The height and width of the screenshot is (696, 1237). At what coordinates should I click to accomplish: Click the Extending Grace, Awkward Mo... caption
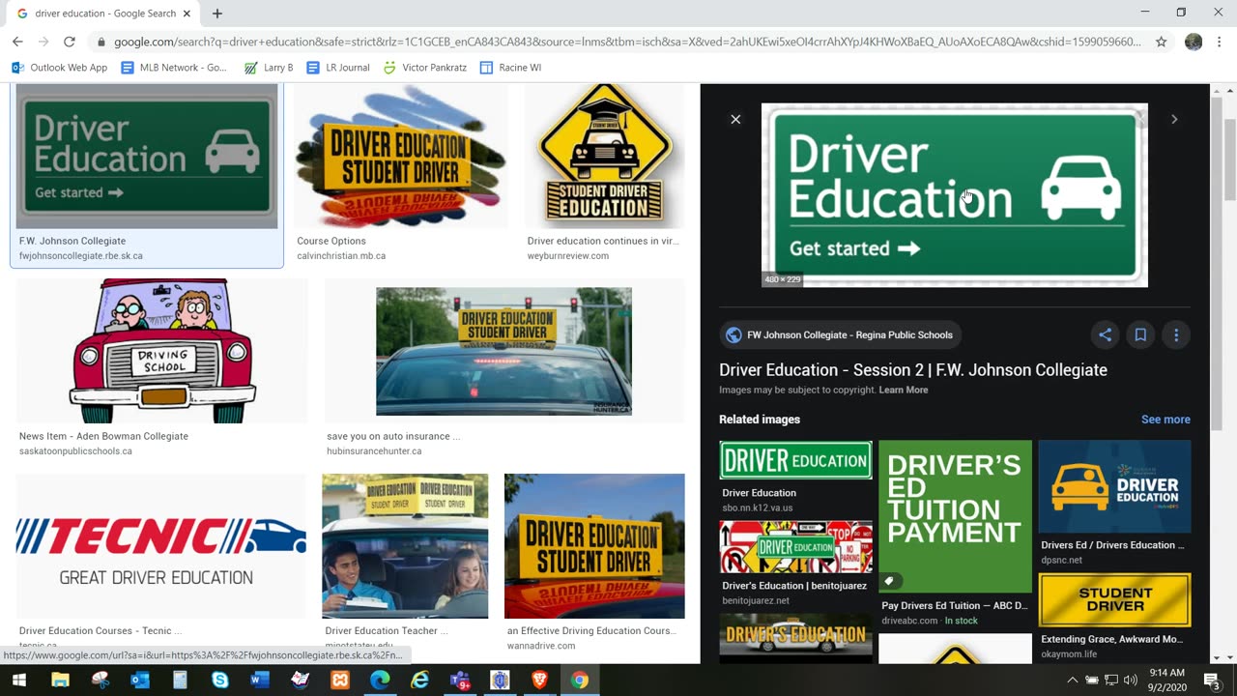tap(1111, 639)
